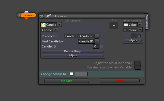The width and height of the screenshot is (164, 101).
Task: Open the Right Operand Value category dropdown
Action: coord(140,25)
